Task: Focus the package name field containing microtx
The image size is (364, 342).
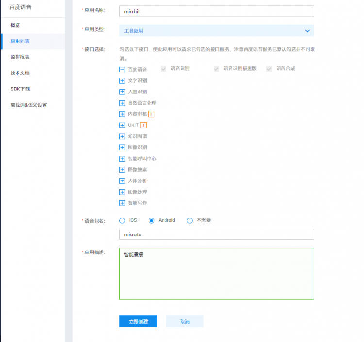Action: (216, 234)
